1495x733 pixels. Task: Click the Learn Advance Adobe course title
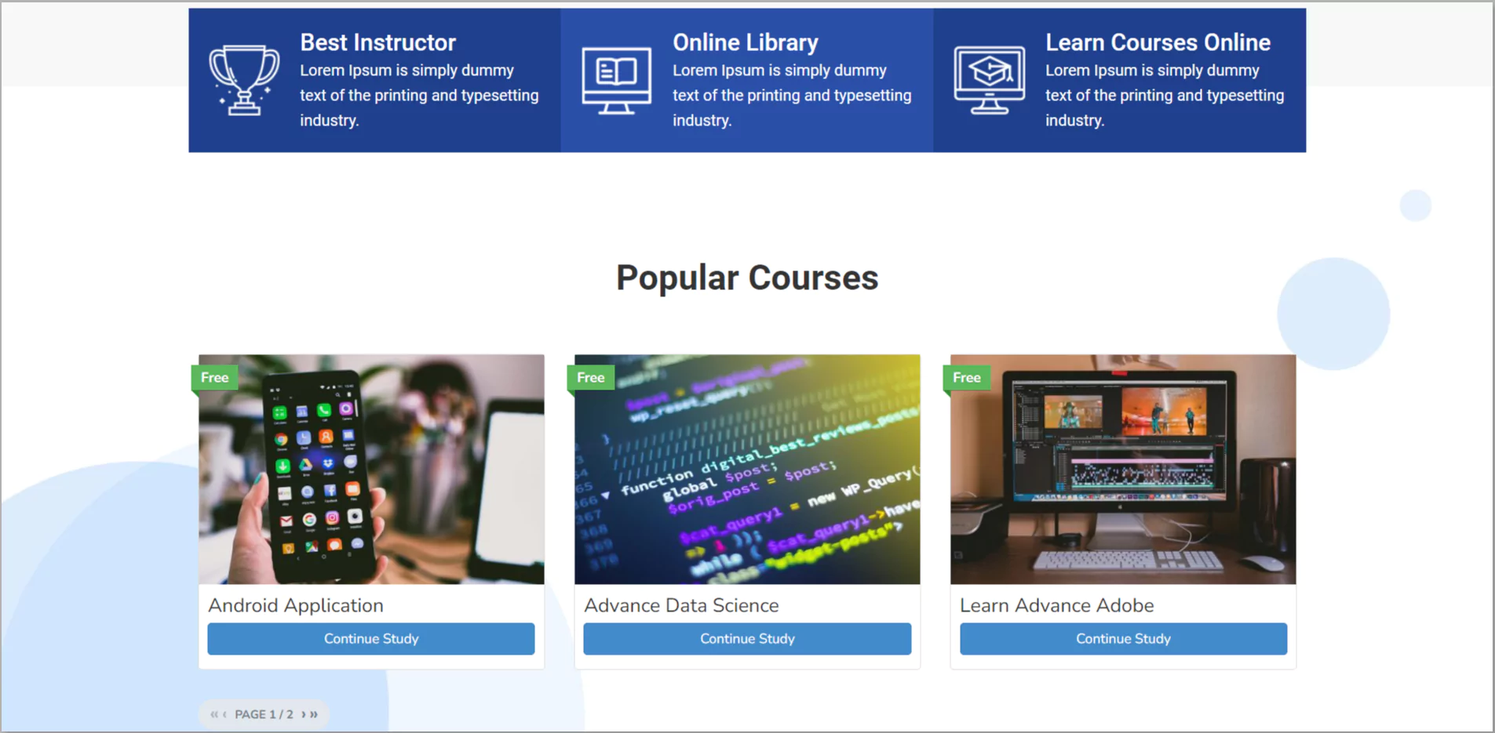pyautogui.click(x=1057, y=605)
